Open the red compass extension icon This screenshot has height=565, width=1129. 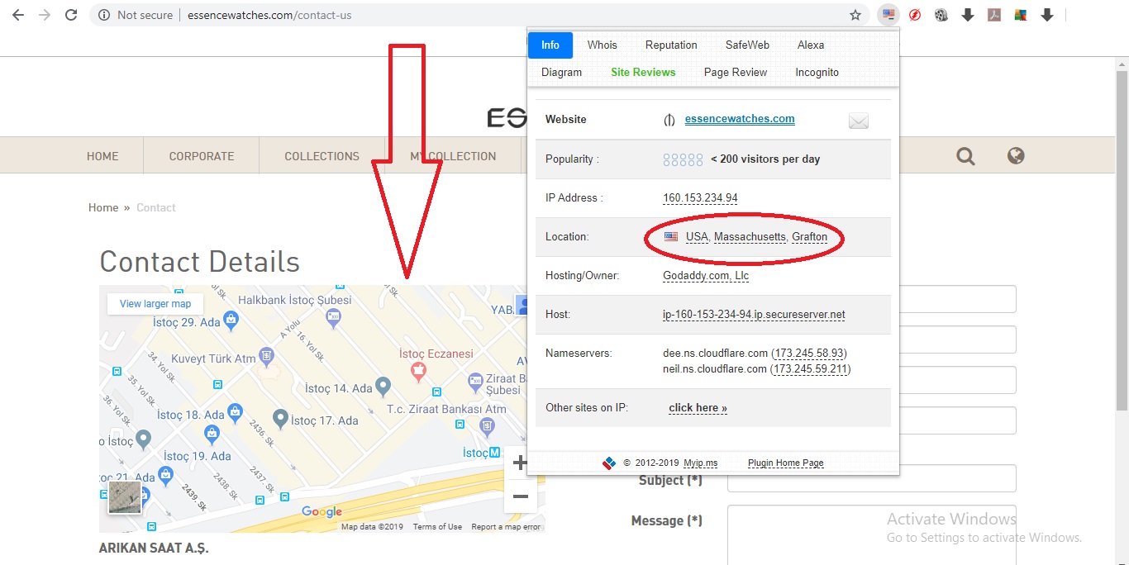[915, 15]
